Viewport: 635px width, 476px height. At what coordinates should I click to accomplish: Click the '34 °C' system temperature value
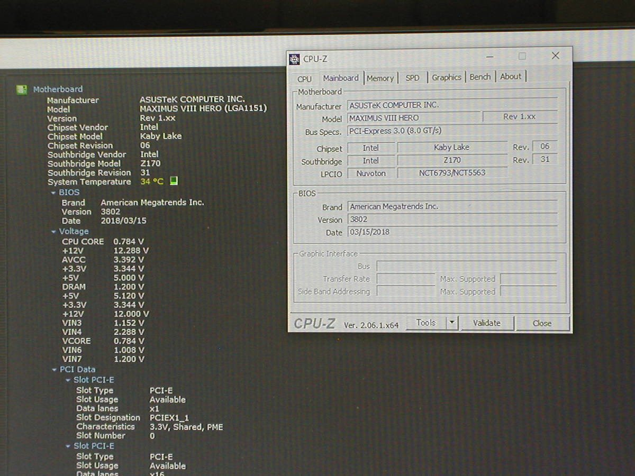[x=152, y=181]
